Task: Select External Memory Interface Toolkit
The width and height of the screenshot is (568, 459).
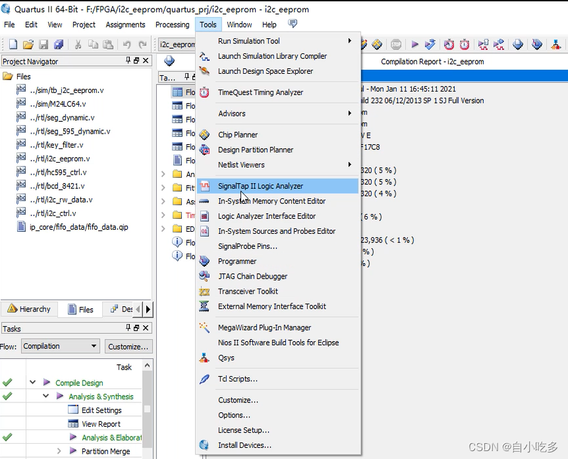Action: tap(278, 307)
